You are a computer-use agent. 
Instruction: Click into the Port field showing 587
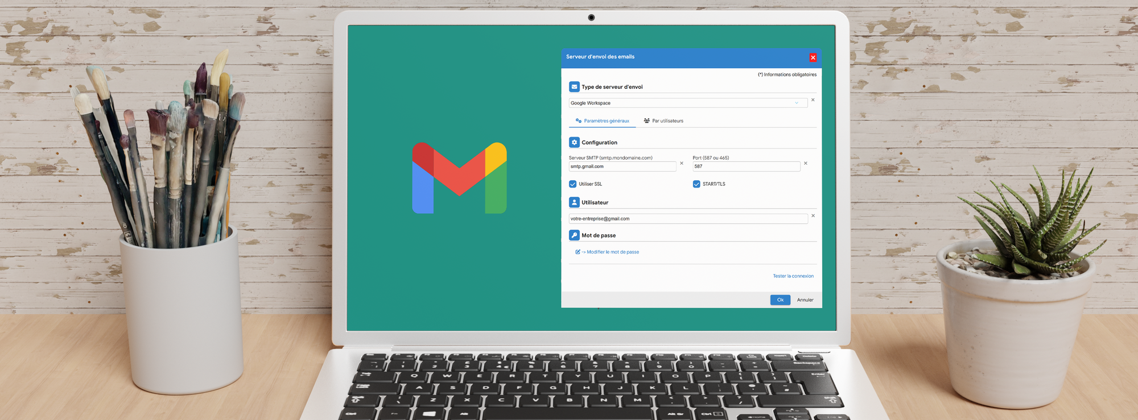coord(746,167)
